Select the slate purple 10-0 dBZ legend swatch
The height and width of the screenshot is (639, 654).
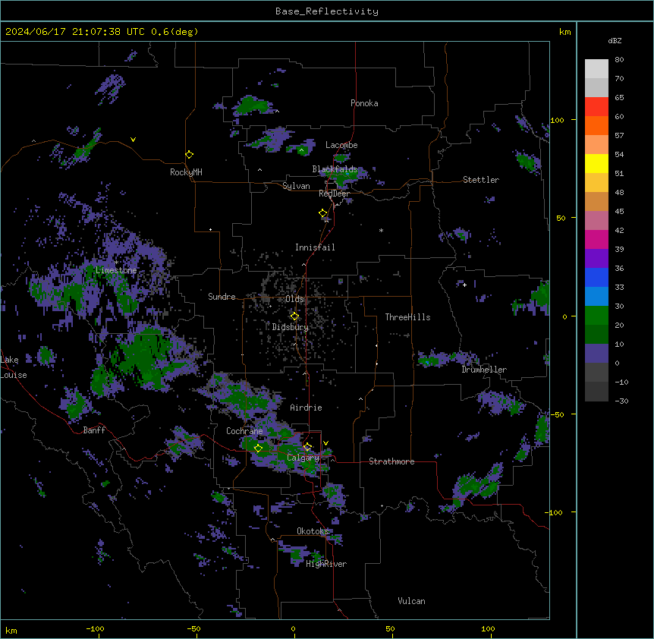596,354
